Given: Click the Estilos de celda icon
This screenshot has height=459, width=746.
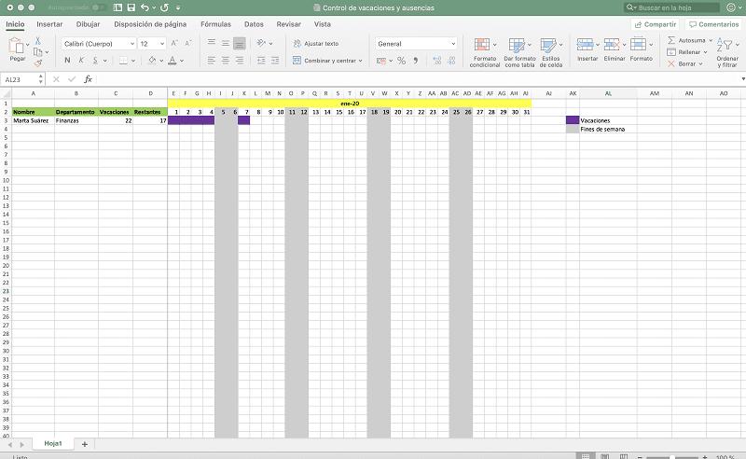Looking at the screenshot, I should tap(549, 45).
